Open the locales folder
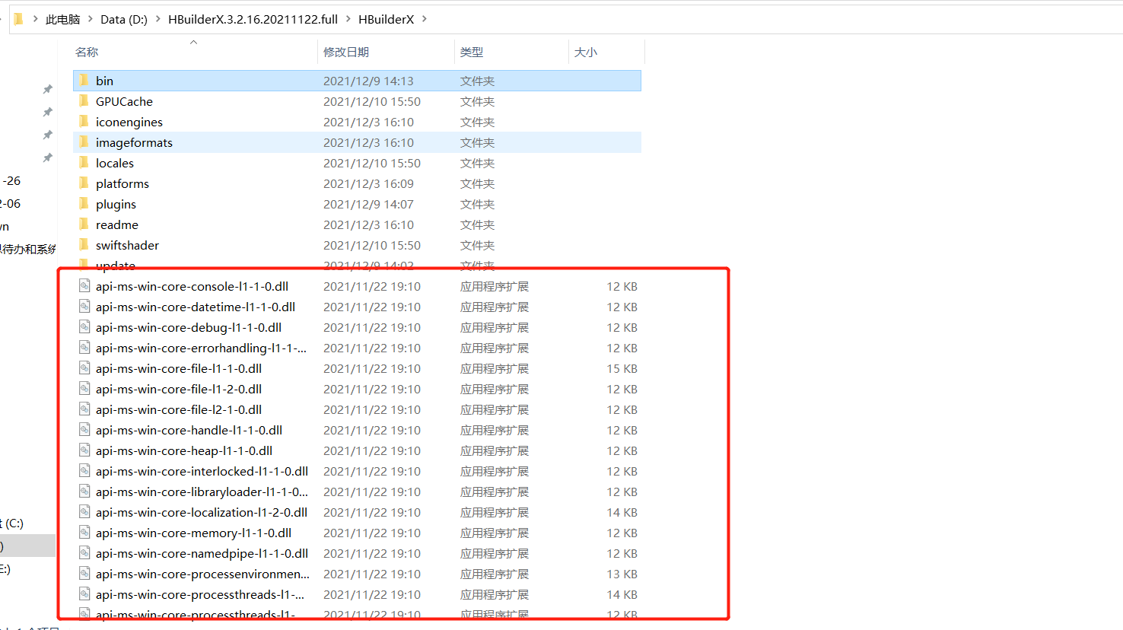This screenshot has height=630, width=1123. 114,162
